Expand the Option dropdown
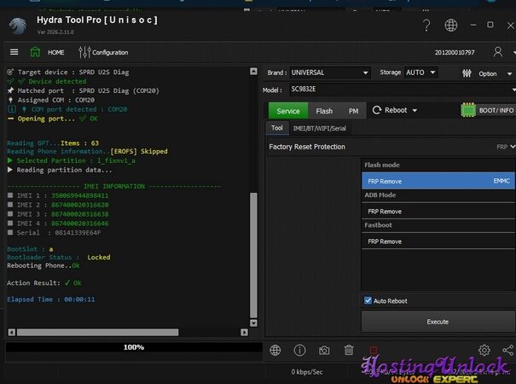 coord(487,73)
